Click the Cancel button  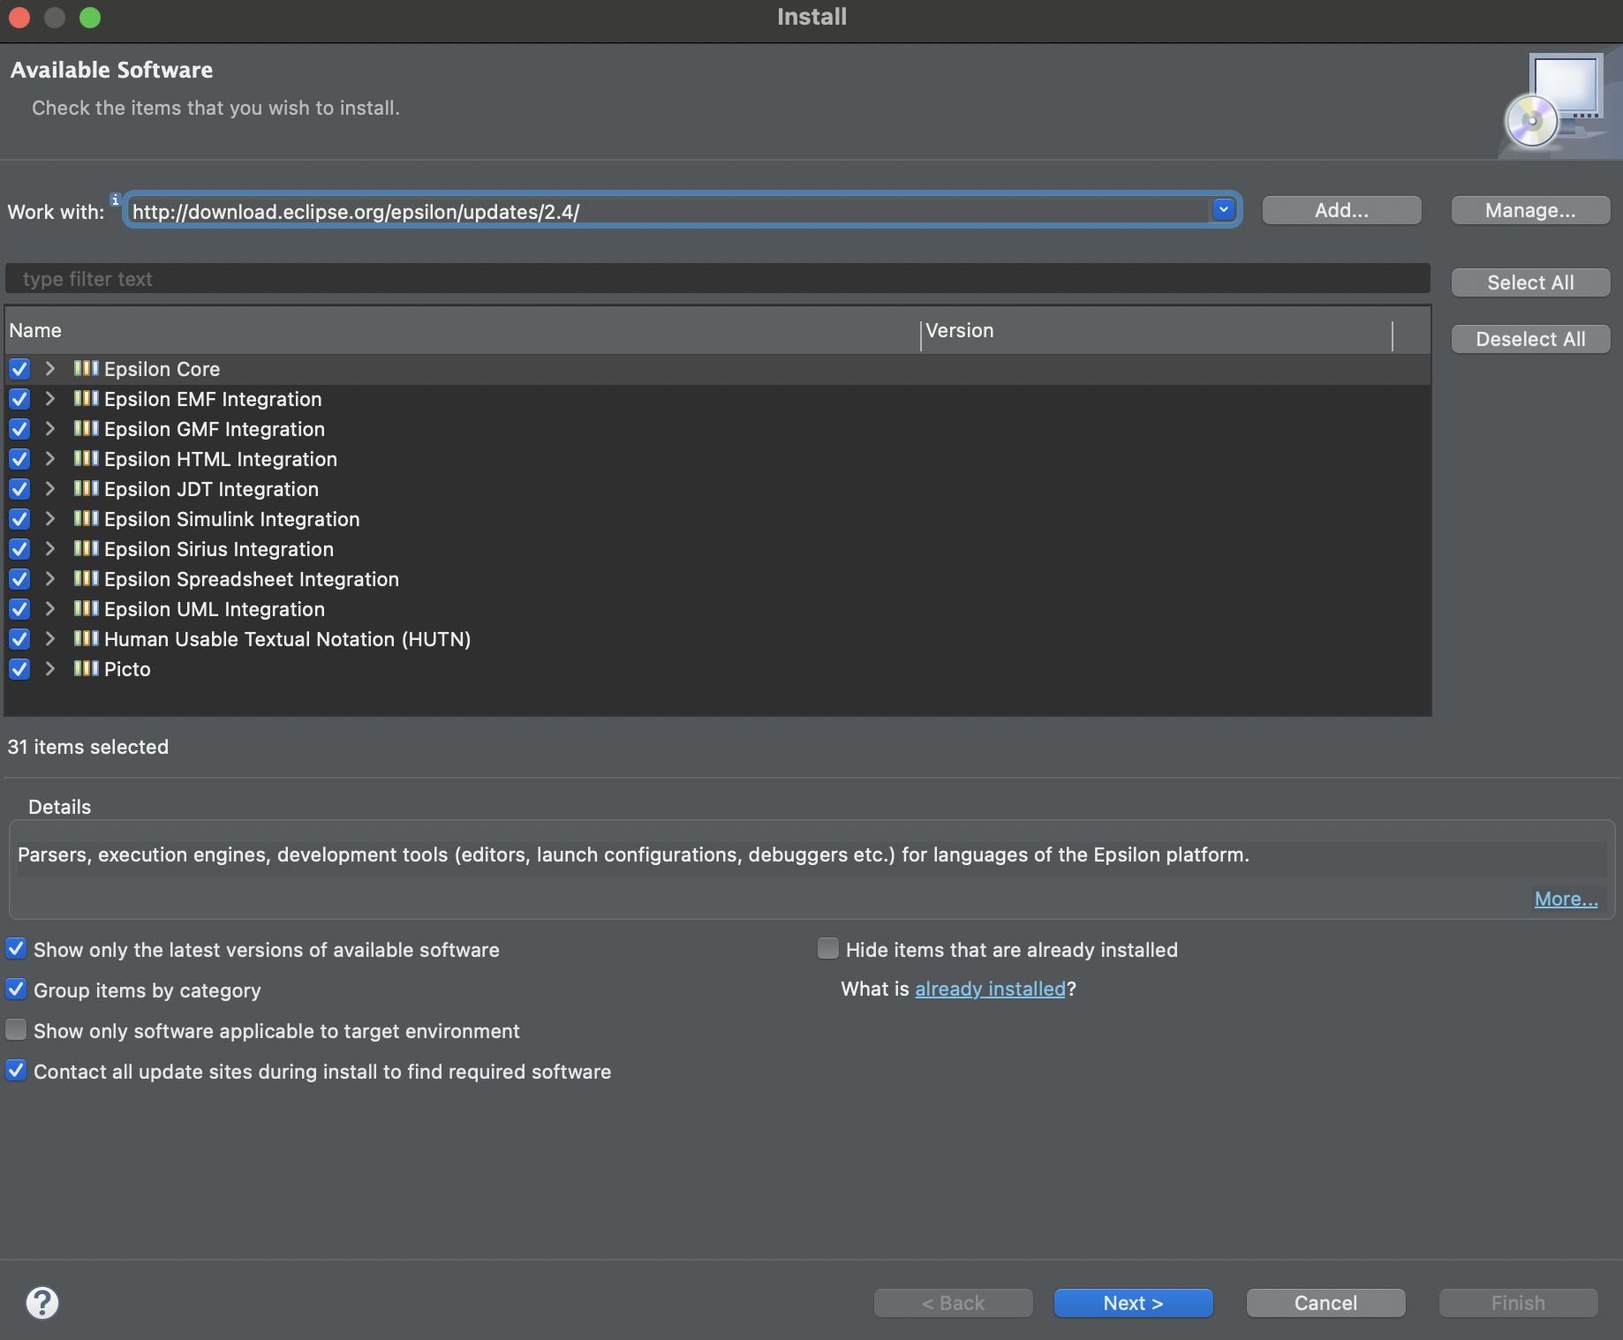(x=1325, y=1303)
